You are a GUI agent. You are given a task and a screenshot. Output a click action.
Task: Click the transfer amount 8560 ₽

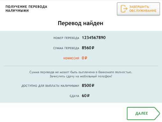(x=88, y=48)
